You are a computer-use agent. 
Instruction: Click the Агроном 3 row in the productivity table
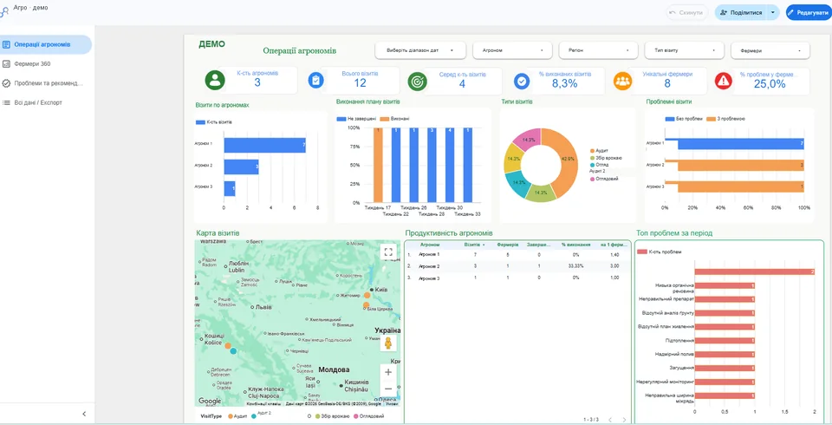coord(518,278)
